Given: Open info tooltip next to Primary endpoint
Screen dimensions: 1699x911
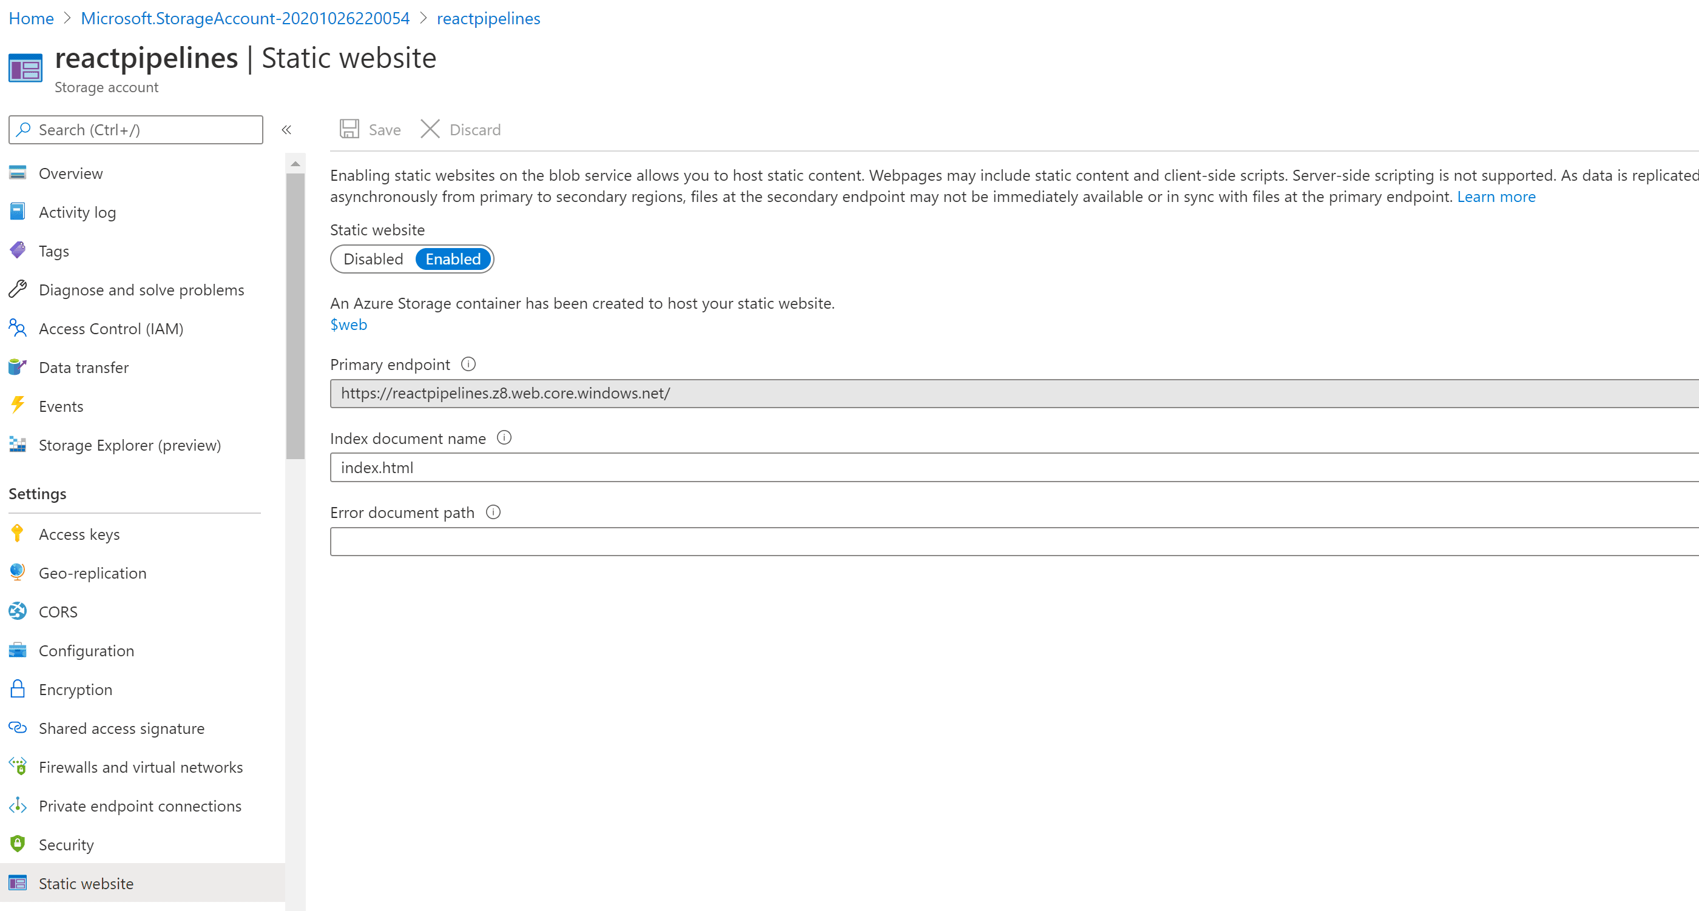Looking at the screenshot, I should 468,364.
